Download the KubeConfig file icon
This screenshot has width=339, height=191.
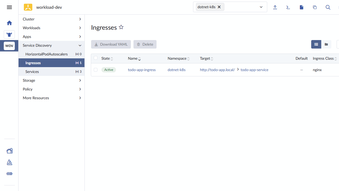coord(301,7)
